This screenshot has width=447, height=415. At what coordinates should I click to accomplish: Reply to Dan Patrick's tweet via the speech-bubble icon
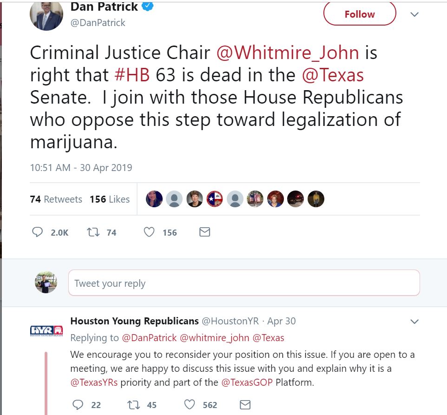37,232
